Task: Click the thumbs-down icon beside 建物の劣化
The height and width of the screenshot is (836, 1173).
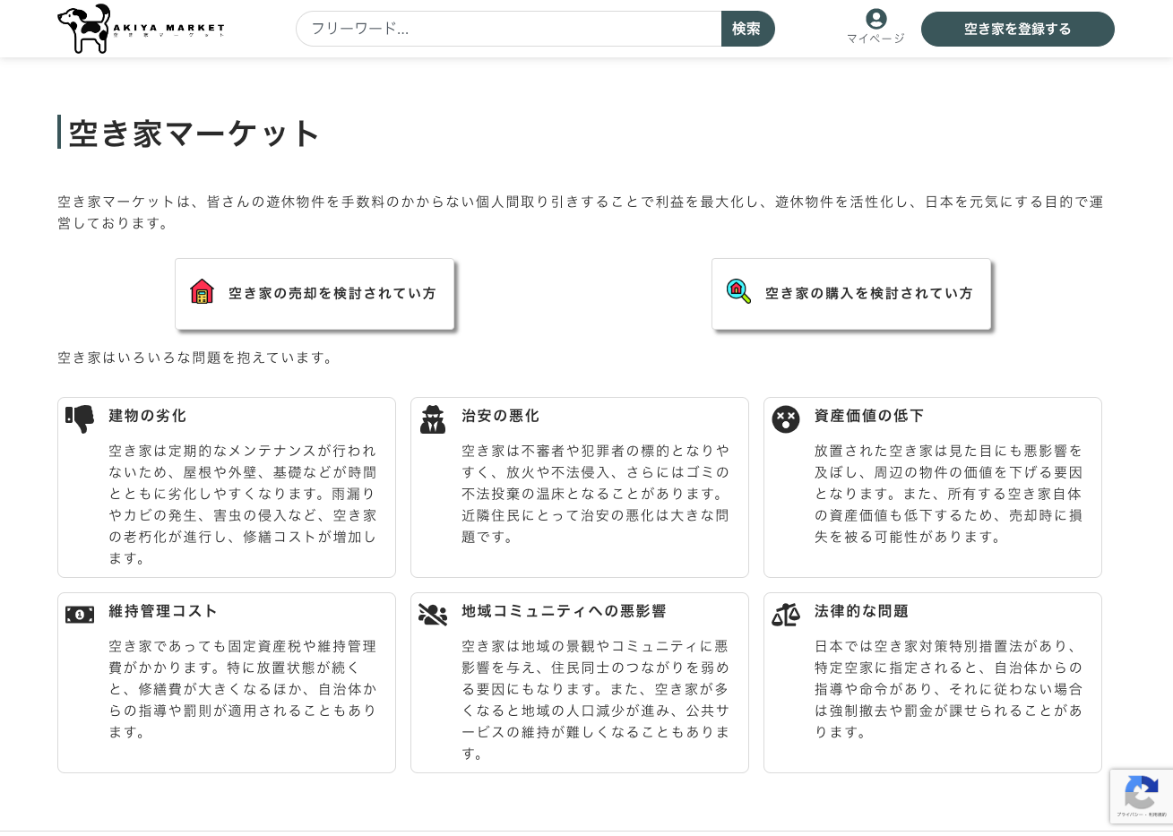Action: point(80,418)
